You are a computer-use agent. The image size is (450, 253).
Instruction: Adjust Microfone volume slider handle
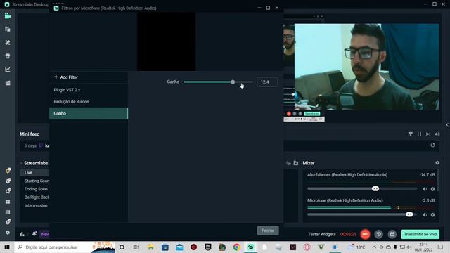point(409,214)
